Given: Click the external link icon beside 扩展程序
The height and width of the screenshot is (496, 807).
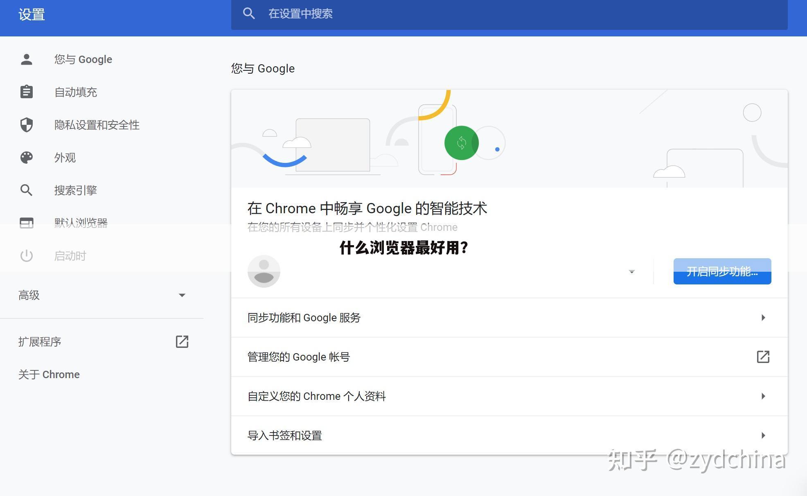Looking at the screenshot, I should [x=182, y=342].
